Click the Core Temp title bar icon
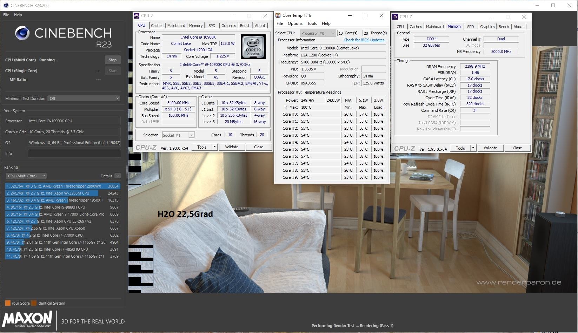The image size is (578, 333). click(x=278, y=15)
